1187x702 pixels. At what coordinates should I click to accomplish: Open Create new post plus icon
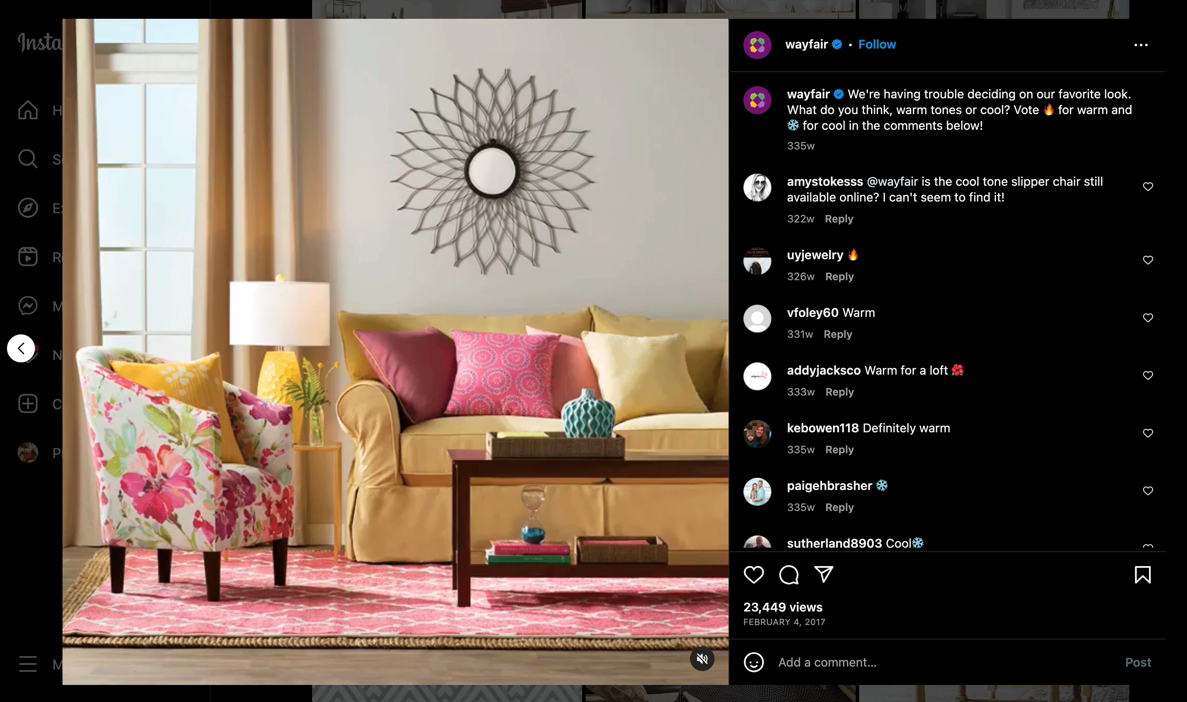click(x=28, y=403)
